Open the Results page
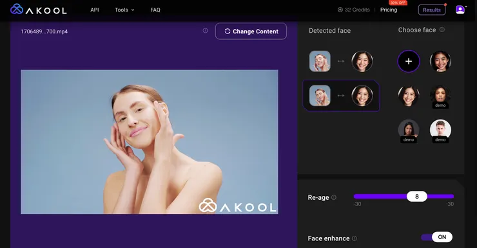Screen dimensions: 477x248 432,10
